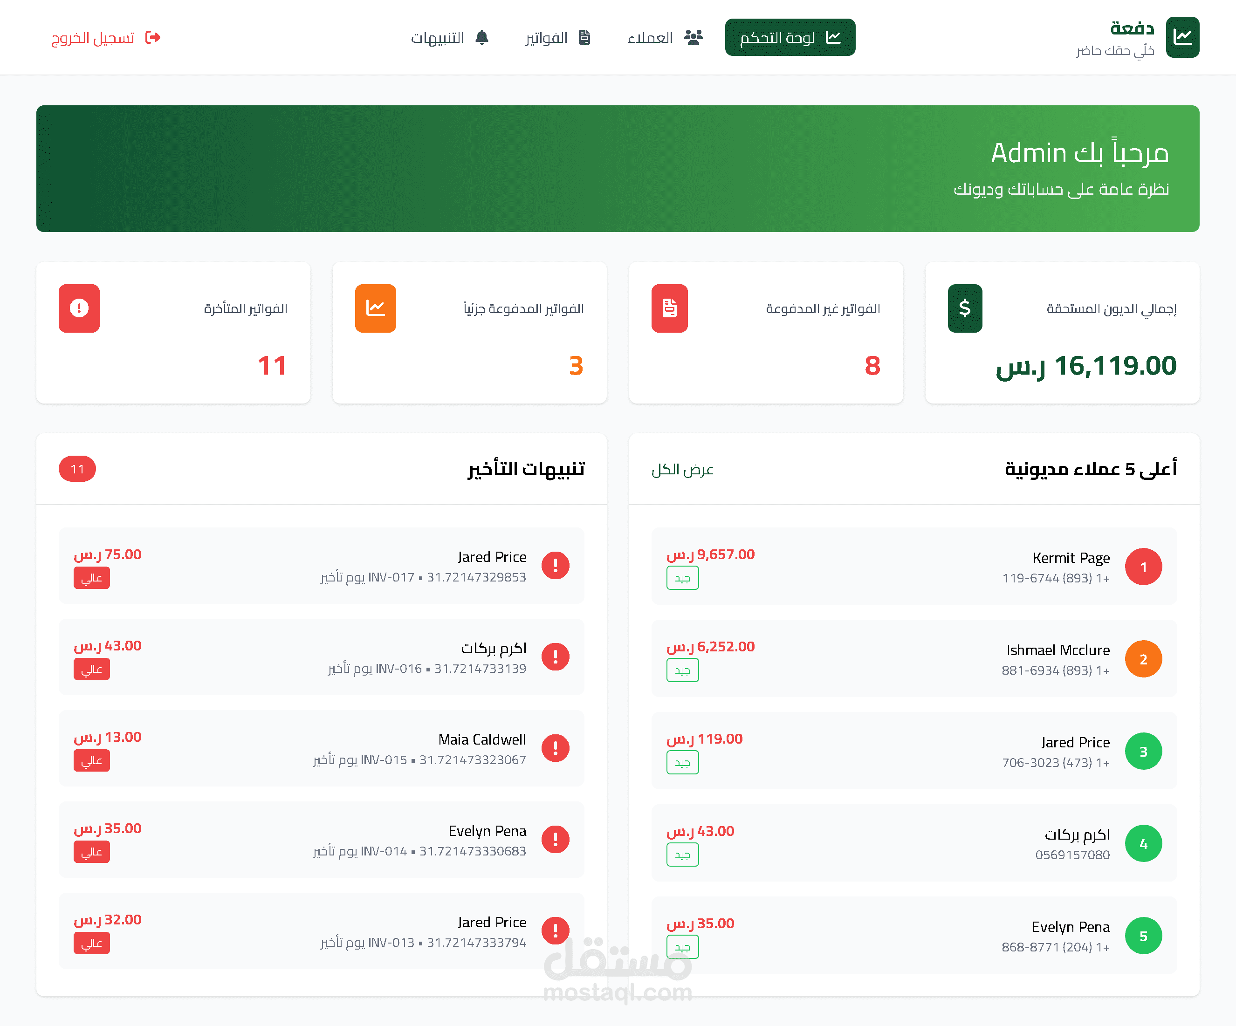Click the red unpaid invoices document icon
This screenshot has height=1026, width=1236.
pos(669,308)
